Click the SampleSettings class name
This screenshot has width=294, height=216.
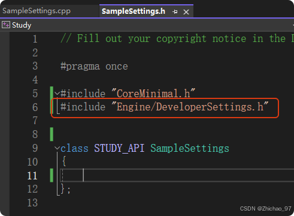coord(190,149)
